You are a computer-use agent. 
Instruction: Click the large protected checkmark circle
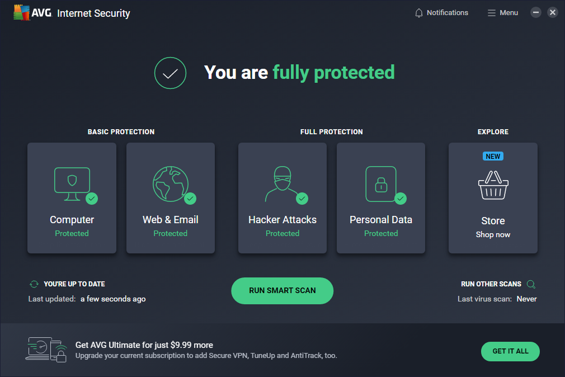coord(170,73)
